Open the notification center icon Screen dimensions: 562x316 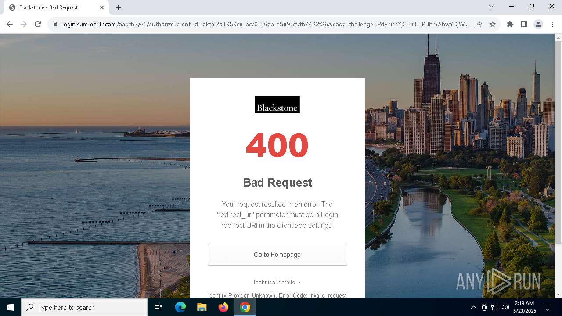pos(548,307)
